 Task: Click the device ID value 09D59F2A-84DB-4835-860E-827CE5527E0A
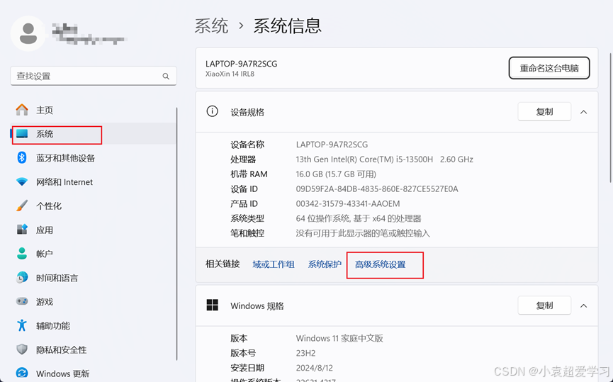click(377, 189)
